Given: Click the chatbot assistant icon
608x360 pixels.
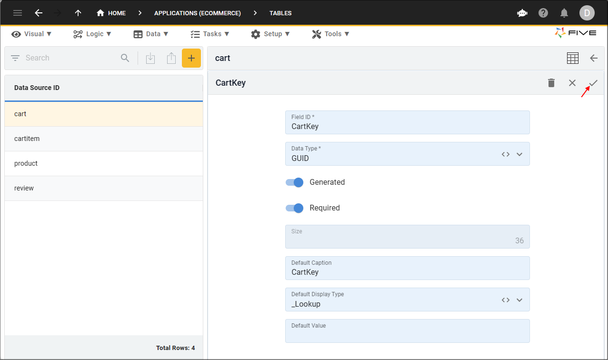Looking at the screenshot, I should (x=522, y=13).
